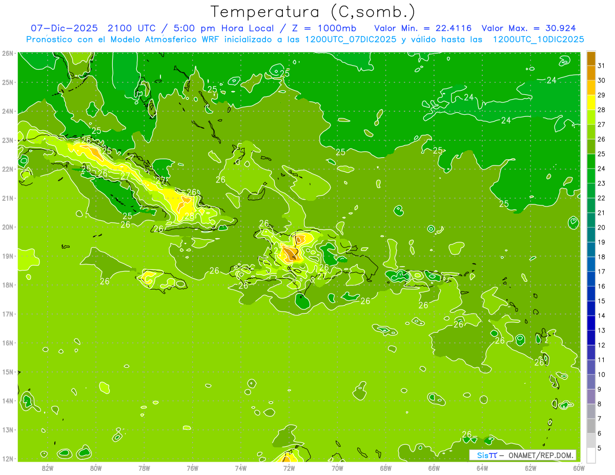Click the white legend swatch below 5
Image resolution: width=615 pixels, height=475 pixels.
pos(591,456)
